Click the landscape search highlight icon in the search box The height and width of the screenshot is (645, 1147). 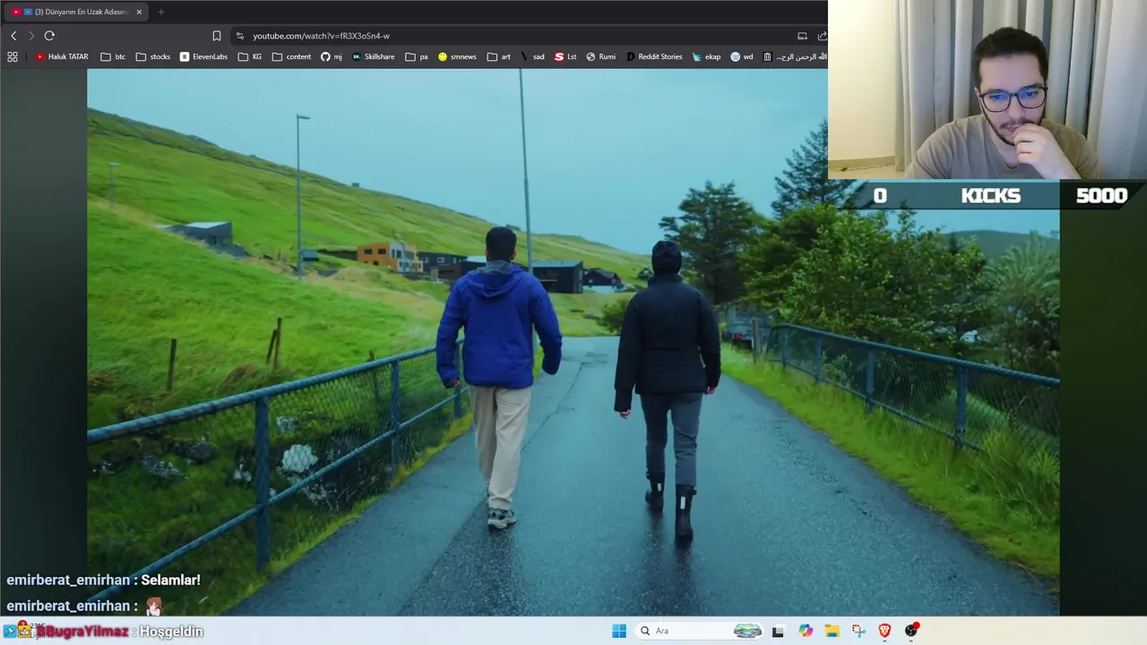[x=747, y=631]
